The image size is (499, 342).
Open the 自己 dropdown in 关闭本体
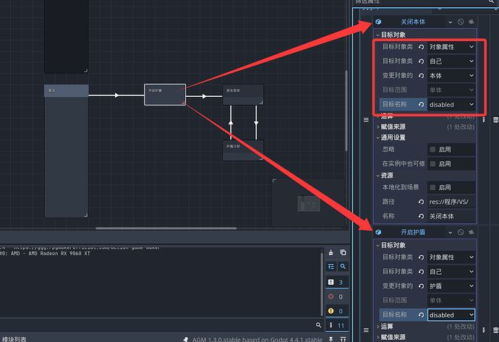coord(451,61)
